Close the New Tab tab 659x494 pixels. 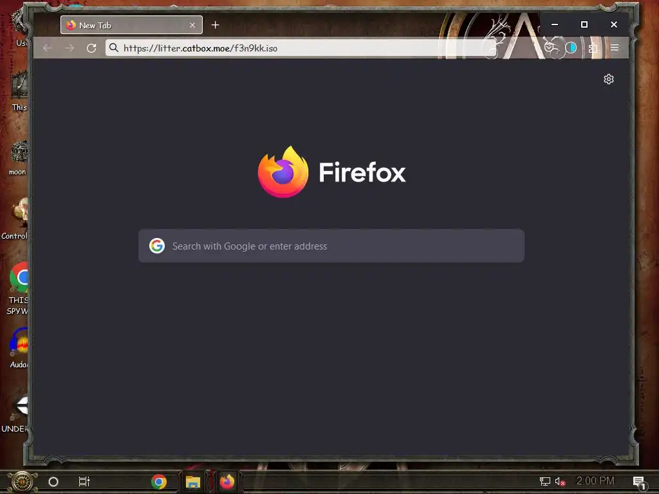point(192,25)
